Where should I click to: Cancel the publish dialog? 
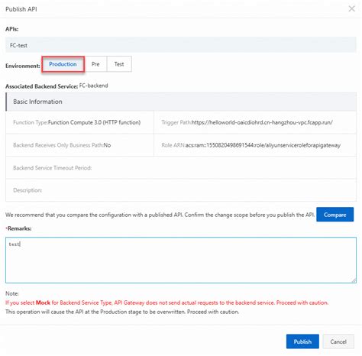tap(338, 341)
